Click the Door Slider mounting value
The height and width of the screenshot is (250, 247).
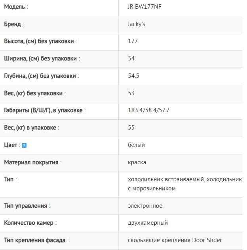point(175,240)
